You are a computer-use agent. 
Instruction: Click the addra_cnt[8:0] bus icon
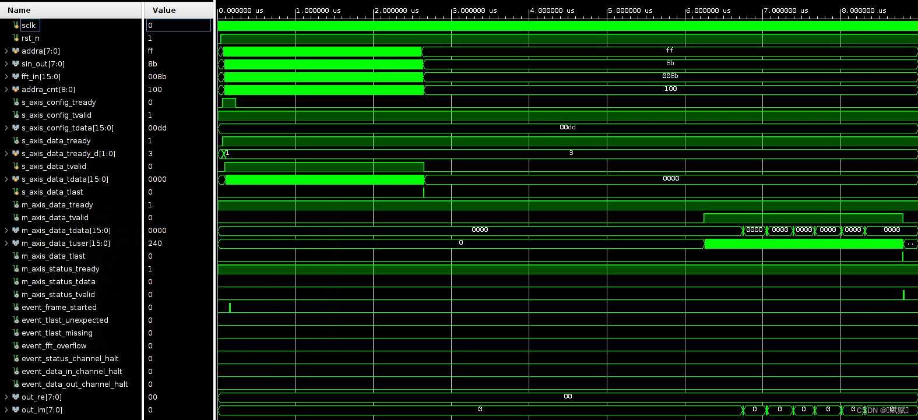pos(16,89)
